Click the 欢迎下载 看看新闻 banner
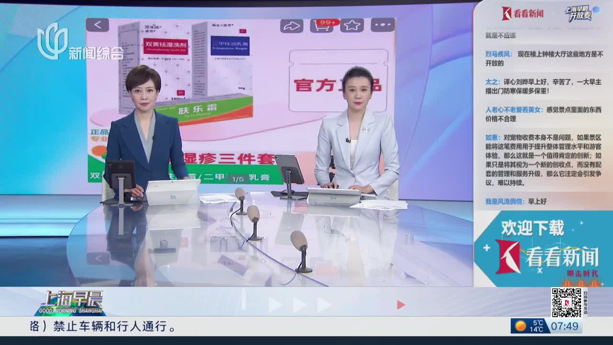613x345 pixels. pyautogui.click(x=543, y=249)
